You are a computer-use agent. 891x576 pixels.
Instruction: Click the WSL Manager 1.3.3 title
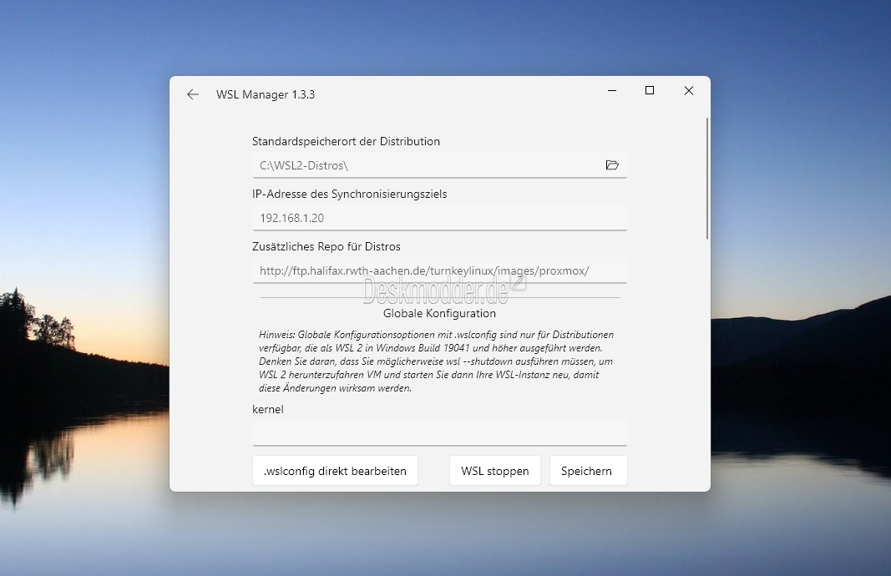pos(266,94)
